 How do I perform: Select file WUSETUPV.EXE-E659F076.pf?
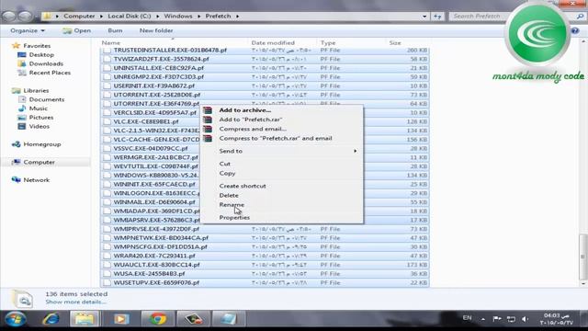click(156, 283)
